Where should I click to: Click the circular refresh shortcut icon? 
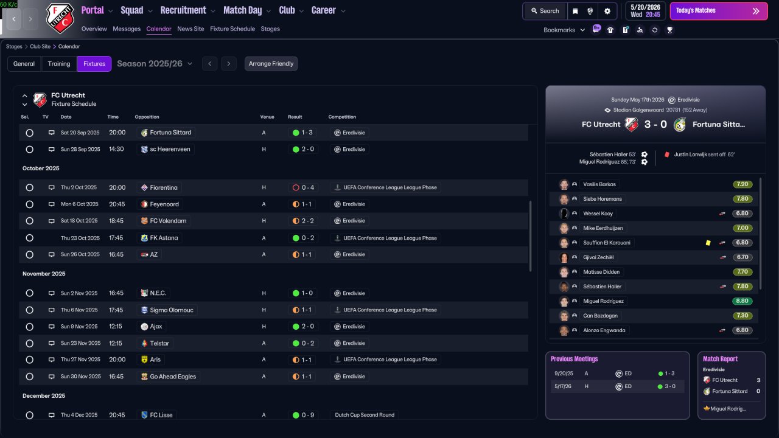[655, 30]
